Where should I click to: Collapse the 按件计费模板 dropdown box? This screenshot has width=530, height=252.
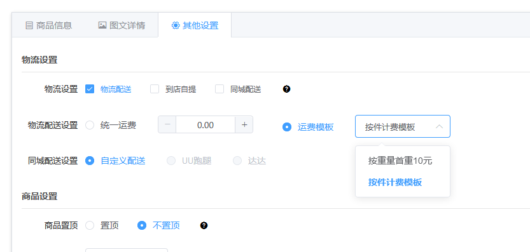(x=403, y=126)
